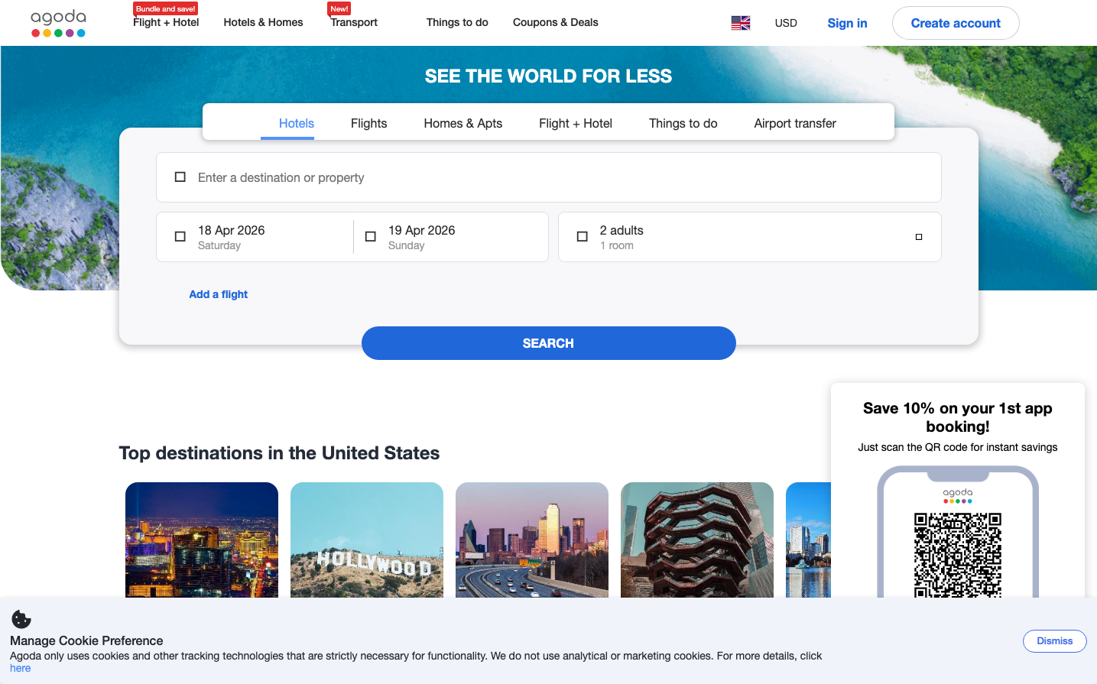The image size is (1097, 684).
Task: Select the Airport transfer tab
Action: [x=794, y=123]
